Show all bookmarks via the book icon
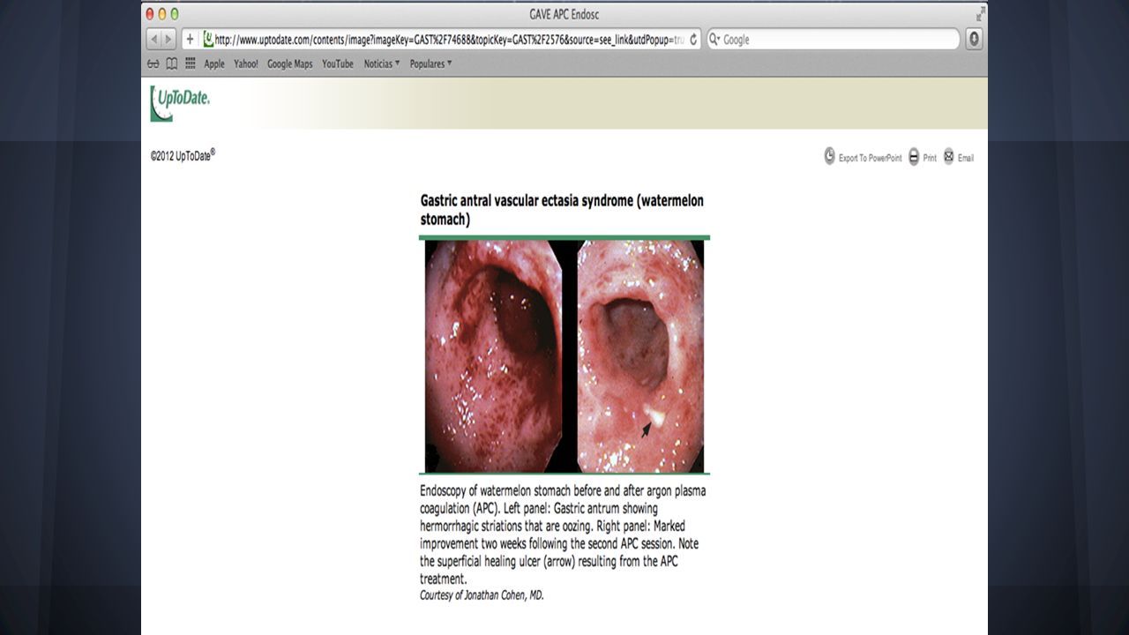The height and width of the screenshot is (635, 1129). pyautogui.click(x=172, y=63)
